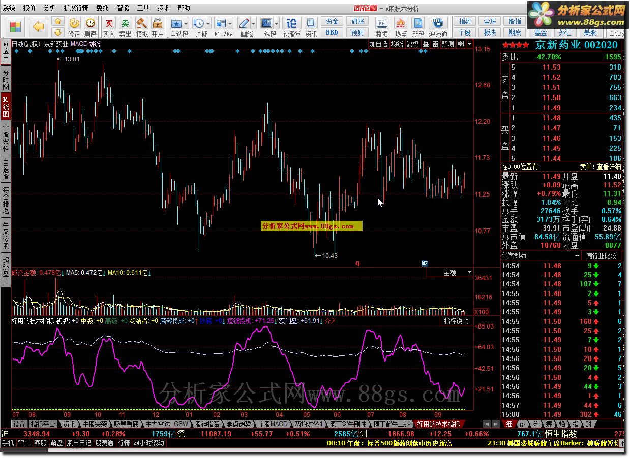This screenshot has height=458, width=630.
Task: Click the 开户 lock icon
Action: tap(158, 23)
